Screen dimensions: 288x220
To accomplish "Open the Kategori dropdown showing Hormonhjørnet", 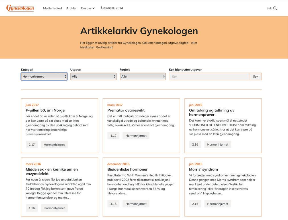I will pyautogui.click(x=44, y=76).
